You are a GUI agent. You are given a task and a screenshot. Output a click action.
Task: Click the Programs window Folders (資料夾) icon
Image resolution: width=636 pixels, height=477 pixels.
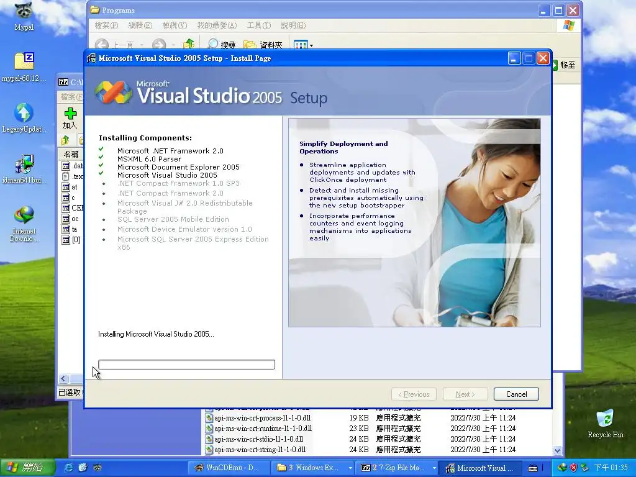(x=263, y=45)
